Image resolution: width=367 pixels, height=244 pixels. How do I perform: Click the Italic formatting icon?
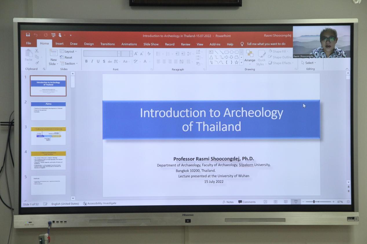click(x=92, y=61)
